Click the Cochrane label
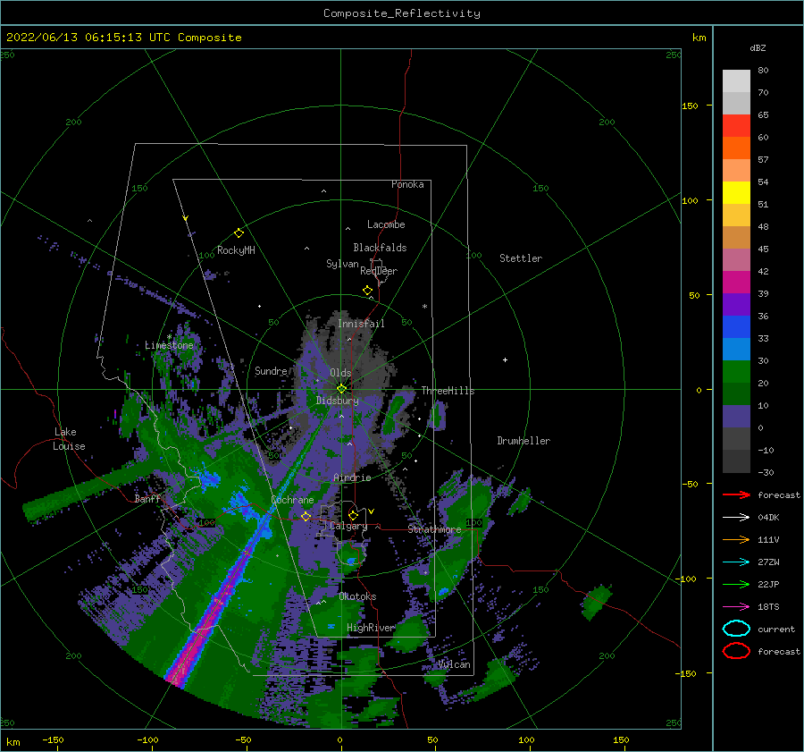 (x=292, y=500)
